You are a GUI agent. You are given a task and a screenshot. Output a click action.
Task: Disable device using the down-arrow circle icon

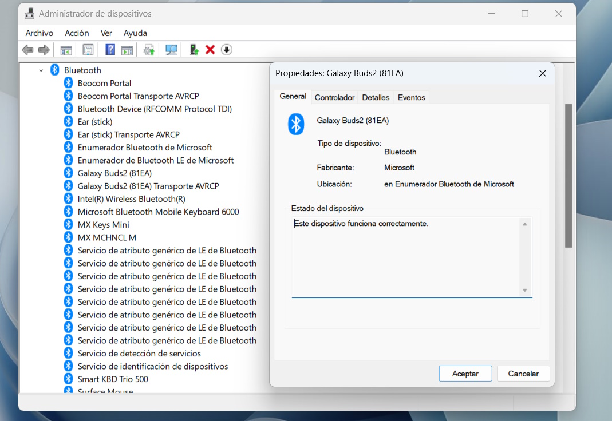pyautogui.click(x=226, y=50)
